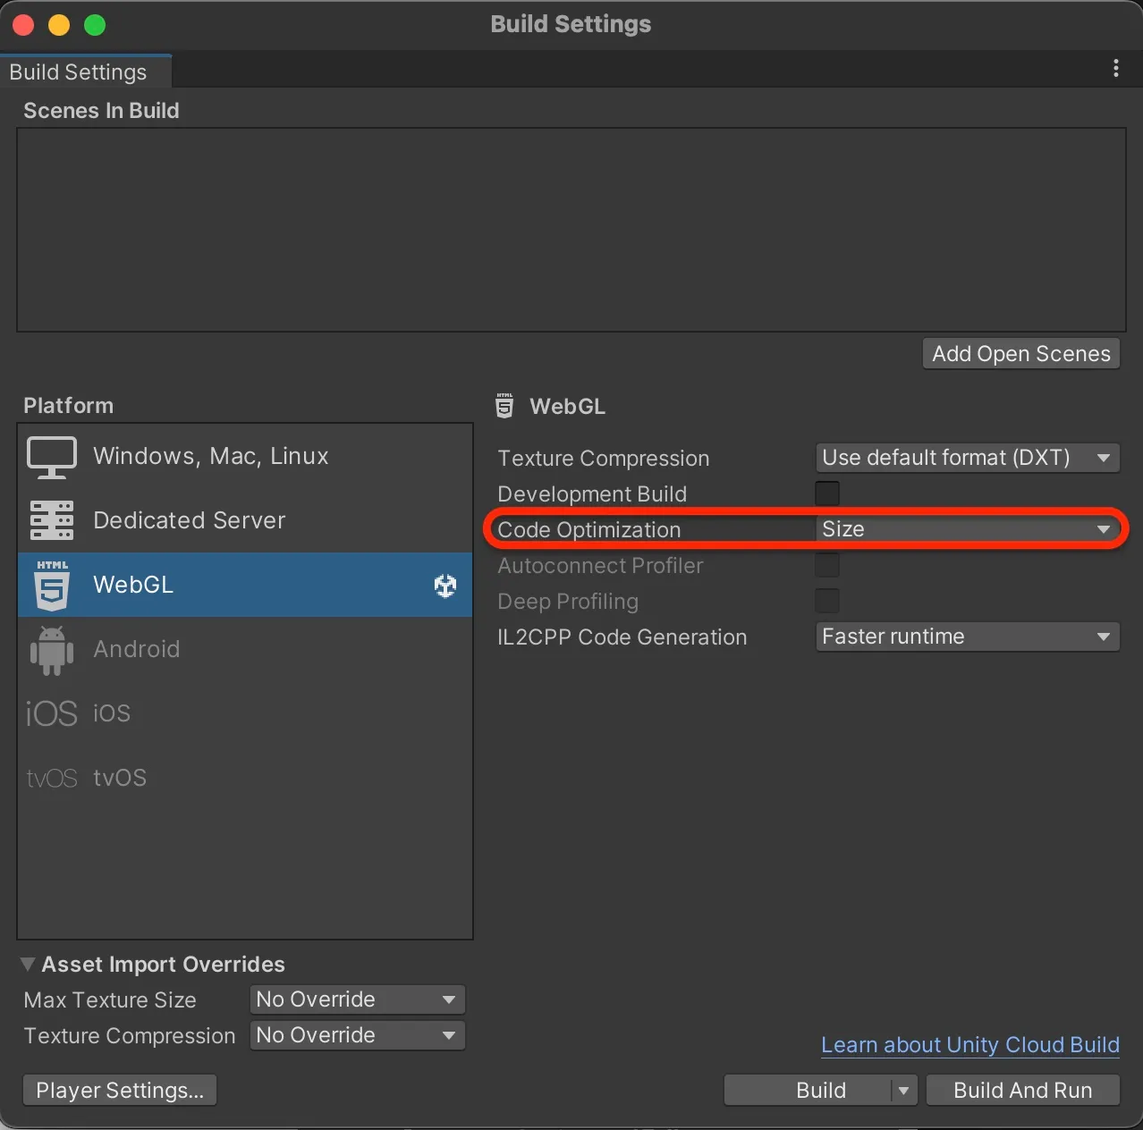This screenshot has height=1130, width=1143.
Task: Click the Max Texture Size label
Action: pos(110,1000)
